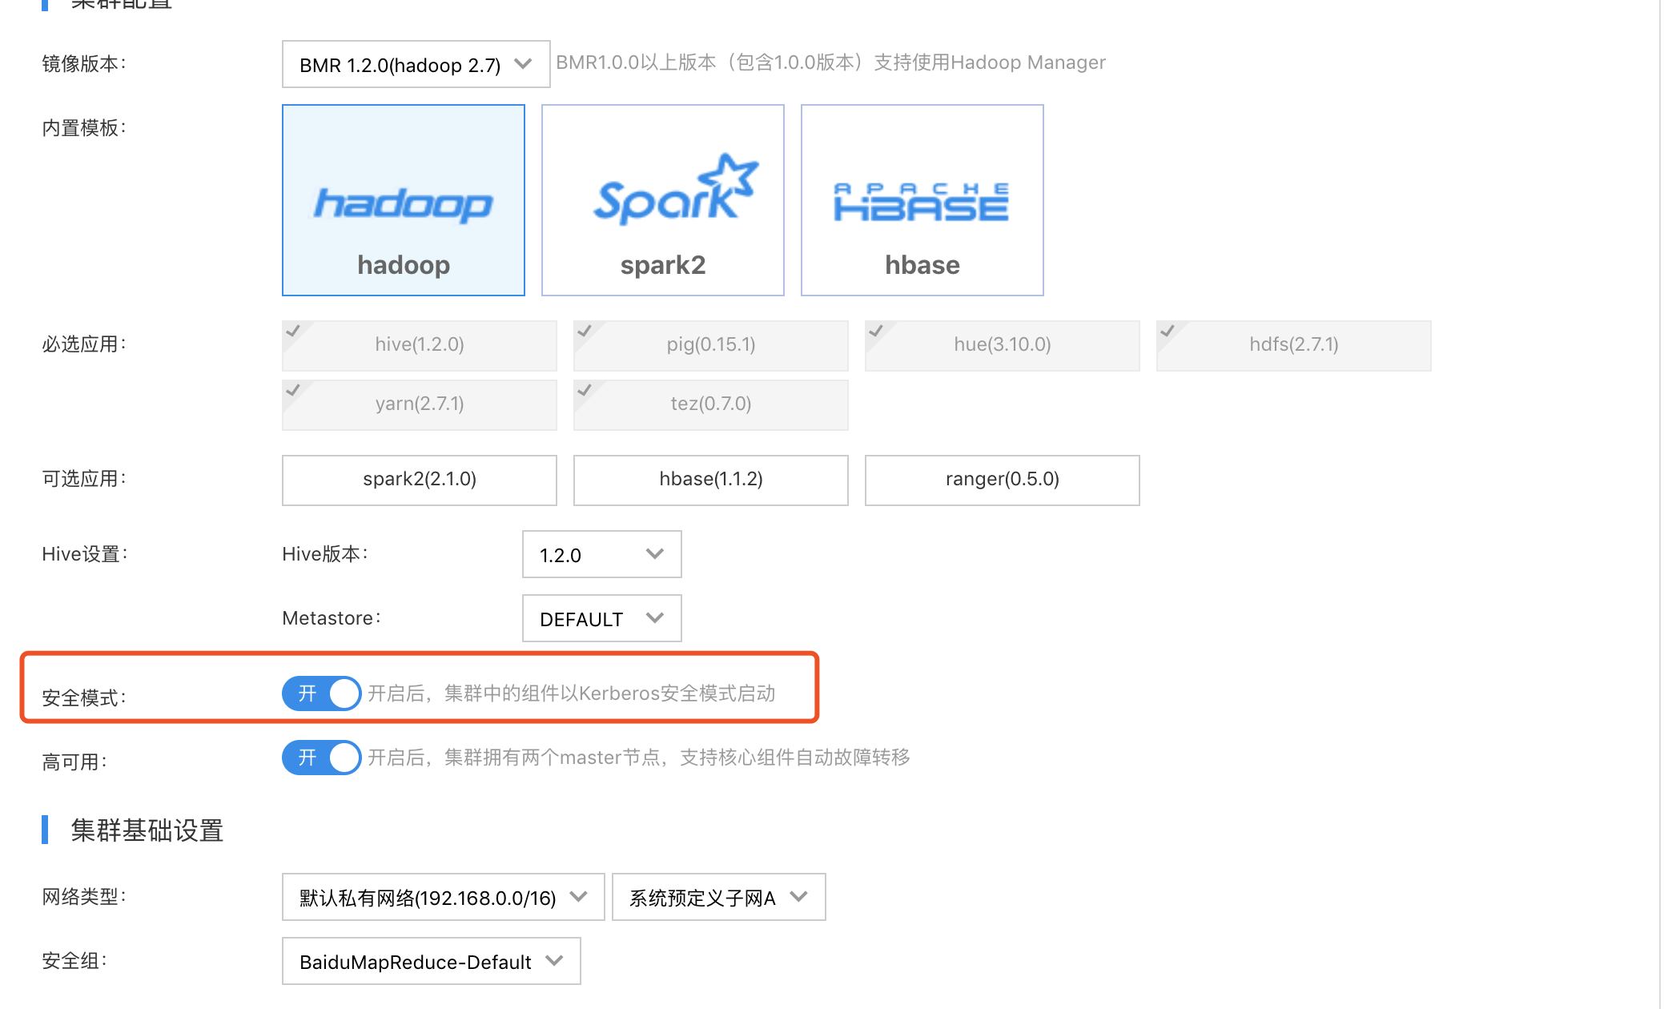Viewport: 1664px width, 1009px height.
Task: Click the hdfs(2.7.1) required app checkbox
Action: pos(1293,345)
